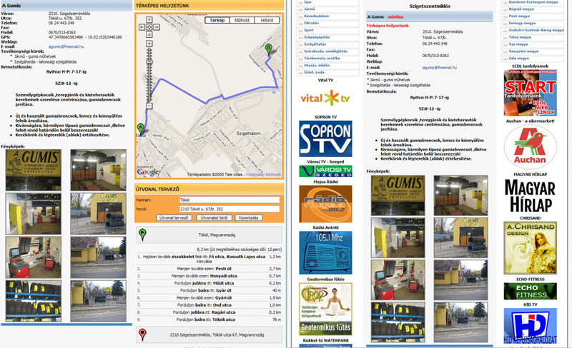
Task: Open A GUMIS sign photo on right page
Action: [x=398, y=195]
